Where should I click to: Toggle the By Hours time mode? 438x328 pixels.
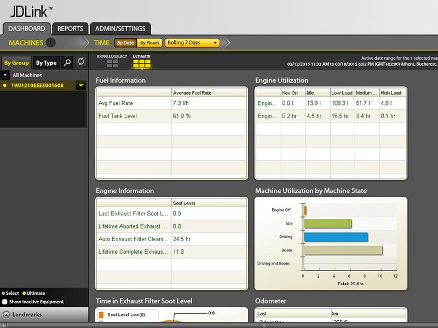tap(149, 43)
